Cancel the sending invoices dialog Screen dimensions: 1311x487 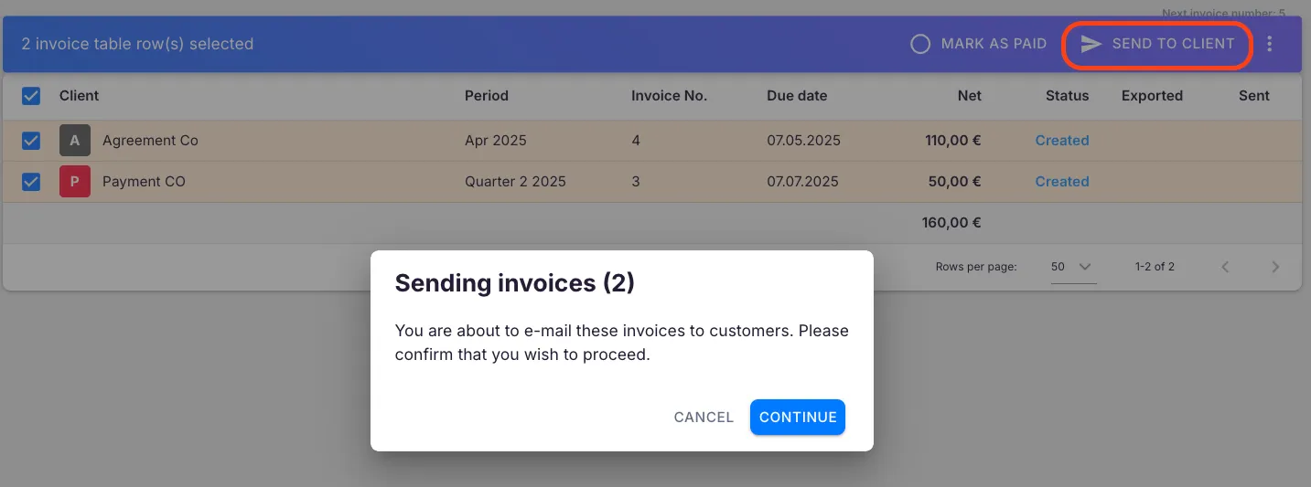pyautogui.click(x=704, y=418)
